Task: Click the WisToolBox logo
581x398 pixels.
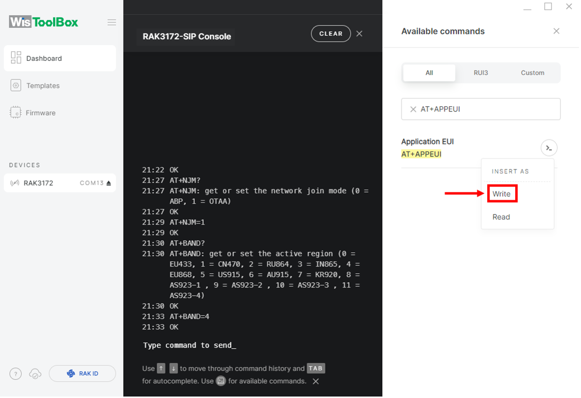Action: click(x=43, y=22)
